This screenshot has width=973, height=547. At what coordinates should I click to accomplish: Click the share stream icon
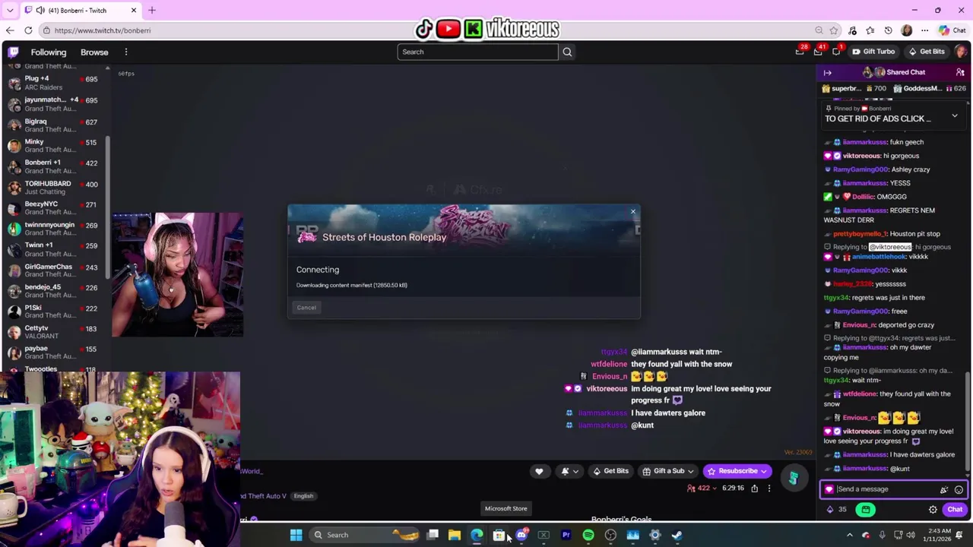(754, 489)
